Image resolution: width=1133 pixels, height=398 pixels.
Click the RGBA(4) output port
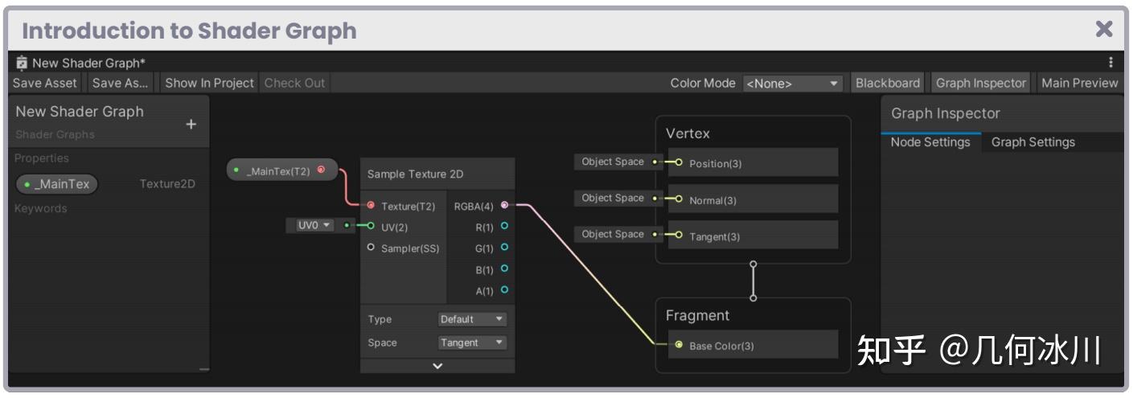[x=504, y=206]
